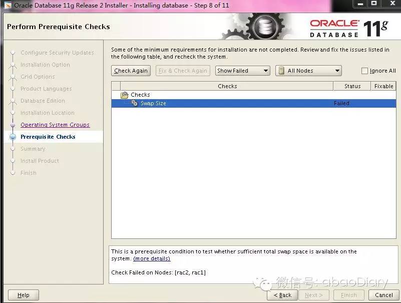Click the Status column header
This screenshot has height=303, width=401.
[x=352, y=86]
